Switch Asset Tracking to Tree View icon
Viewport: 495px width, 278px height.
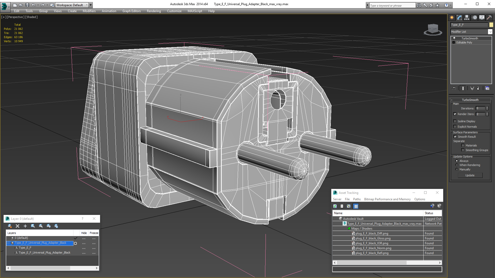tap(349, 206)
